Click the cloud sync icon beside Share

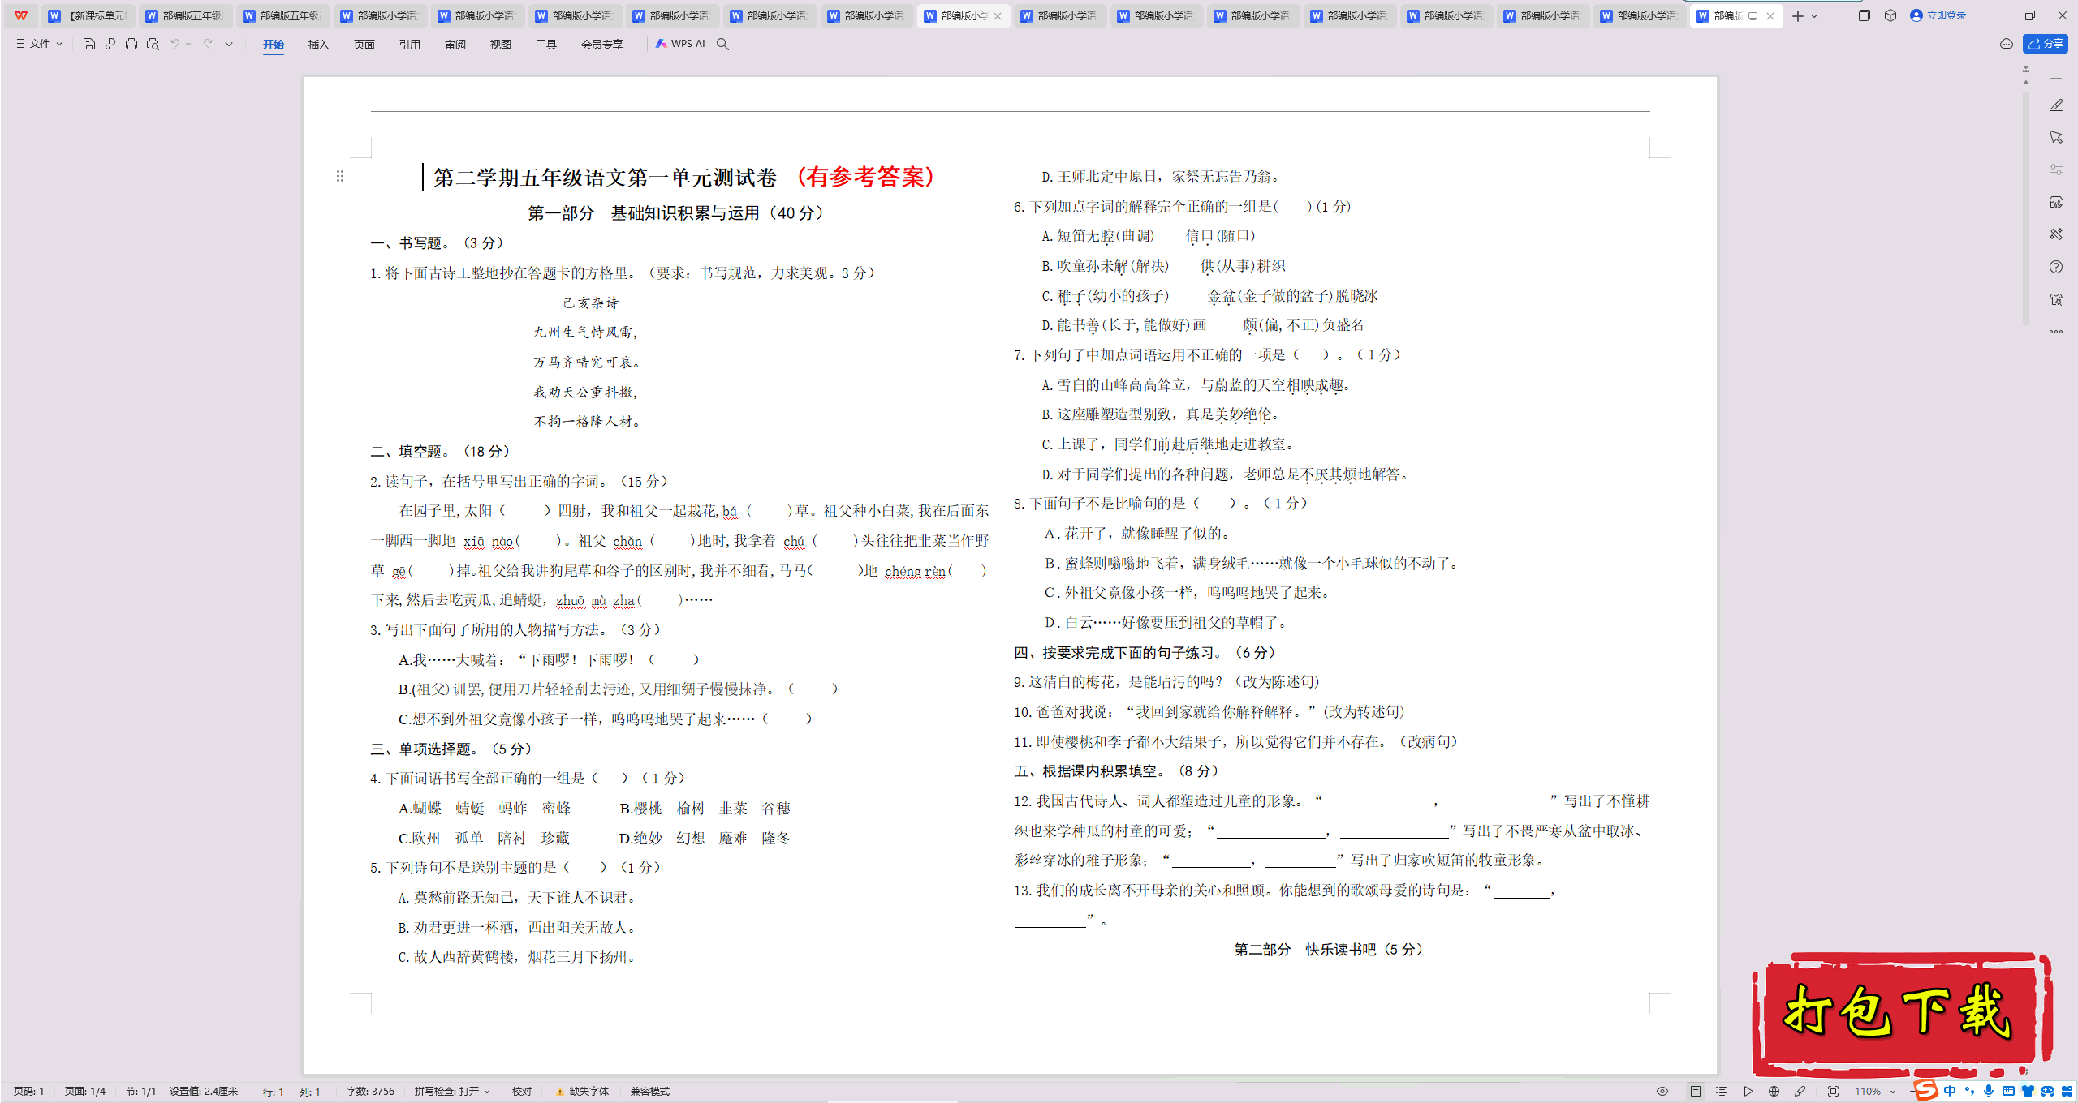[x=2007, y=44]
